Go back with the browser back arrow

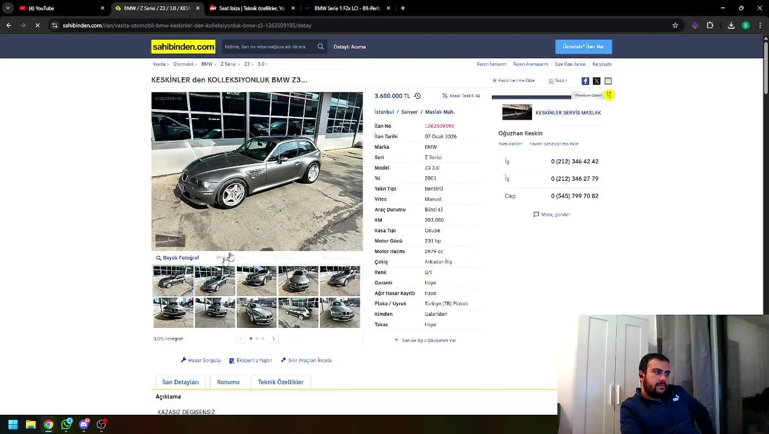(x=8, y=25)
